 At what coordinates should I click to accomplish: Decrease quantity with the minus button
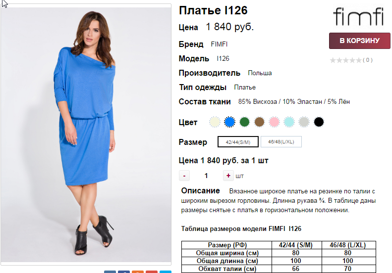[184, 176]
